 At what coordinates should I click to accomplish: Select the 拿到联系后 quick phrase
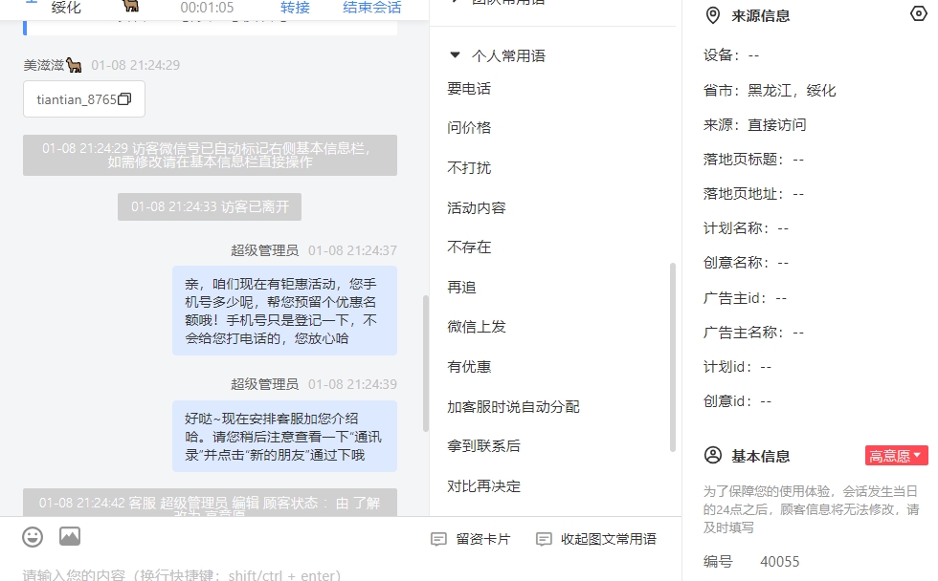(483, 446)
